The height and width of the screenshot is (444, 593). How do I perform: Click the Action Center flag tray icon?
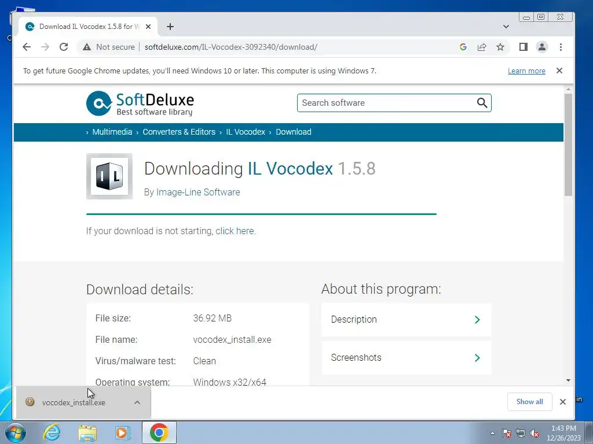506,433
